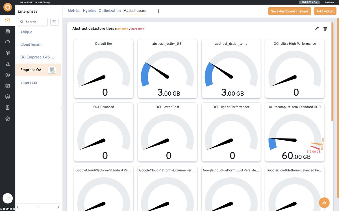Go to the previous enterprises page
The image size is (339, 211).
click(18, 207)
